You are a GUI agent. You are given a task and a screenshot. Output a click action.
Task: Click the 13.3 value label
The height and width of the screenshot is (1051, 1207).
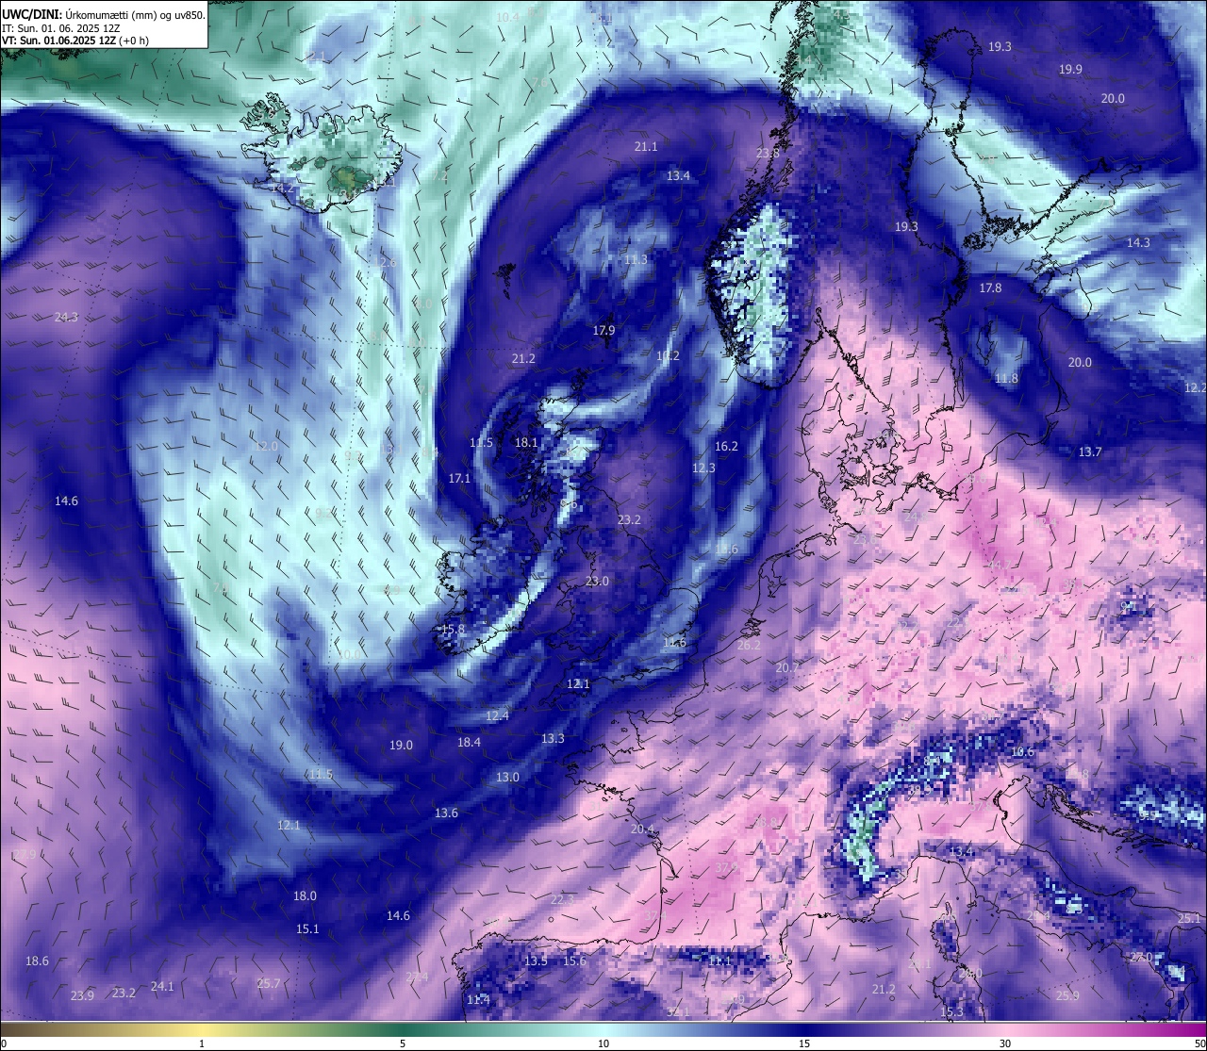coord(553,739)
